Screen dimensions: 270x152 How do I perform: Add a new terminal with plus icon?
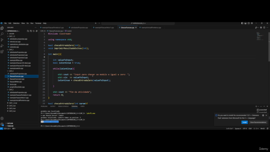[x=256, y=106]
